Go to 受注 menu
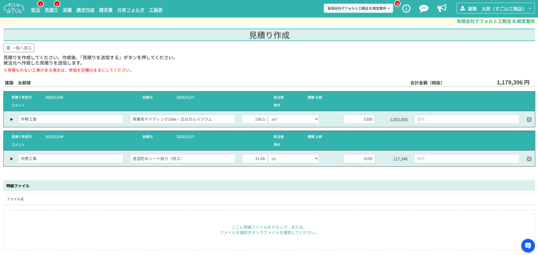Image resolution: width=538 pixels, height=255 pixels. tap(35, 10)
